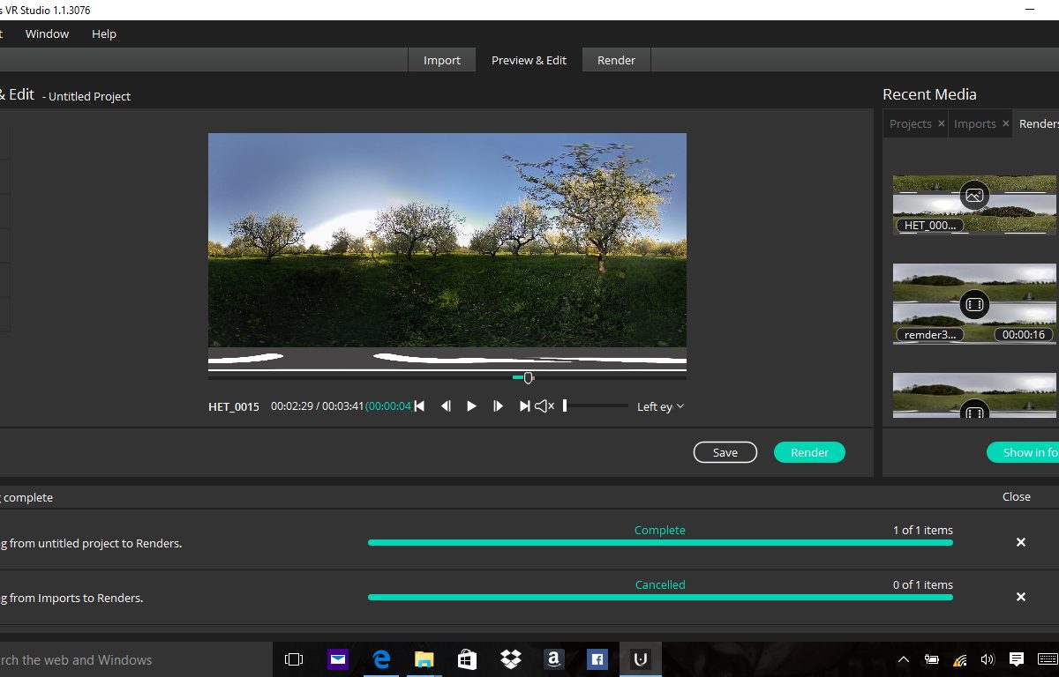Screen dimensions: 1059x677
Task: Open the Help menu
Action: (x=104, y=33)
